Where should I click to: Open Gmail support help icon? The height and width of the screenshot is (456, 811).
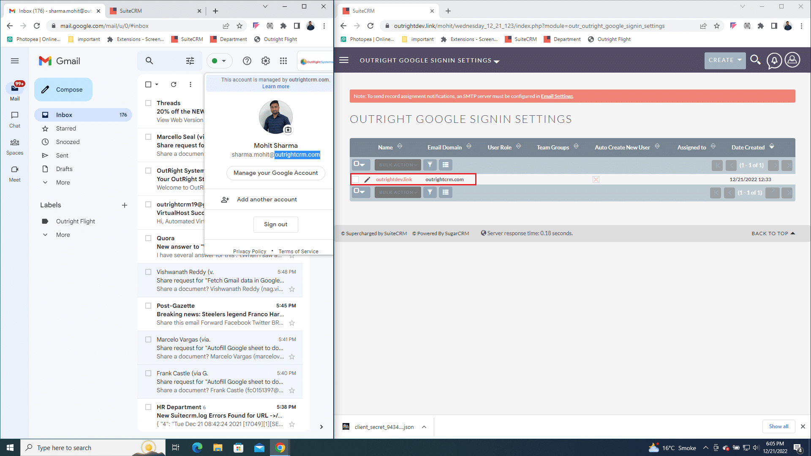tap(247, 61)
